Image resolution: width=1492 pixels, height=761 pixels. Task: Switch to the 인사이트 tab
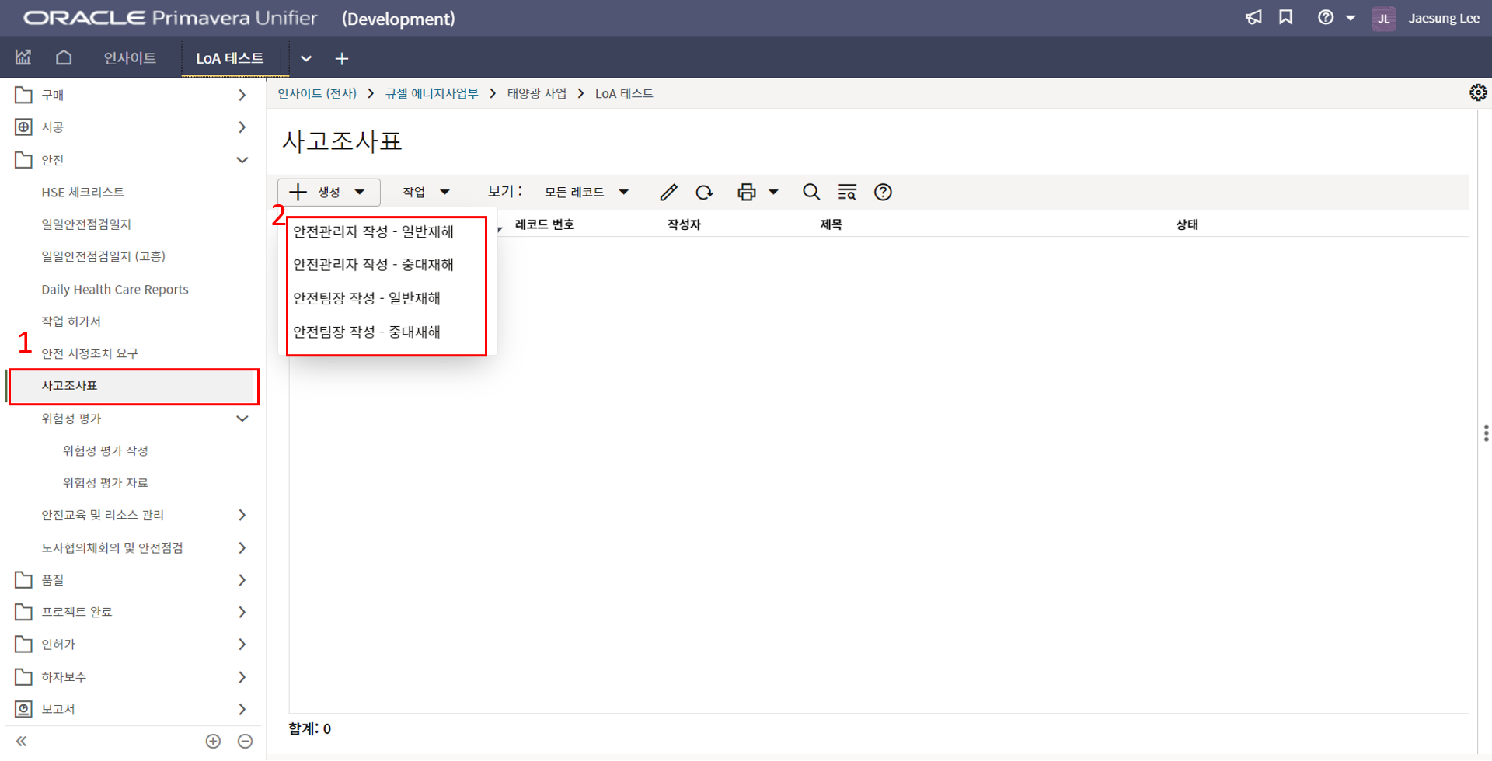pyautogui.click(x=130, y=58)
